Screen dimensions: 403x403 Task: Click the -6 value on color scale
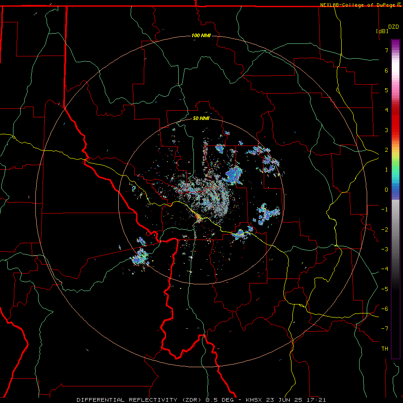coord(385,309)
